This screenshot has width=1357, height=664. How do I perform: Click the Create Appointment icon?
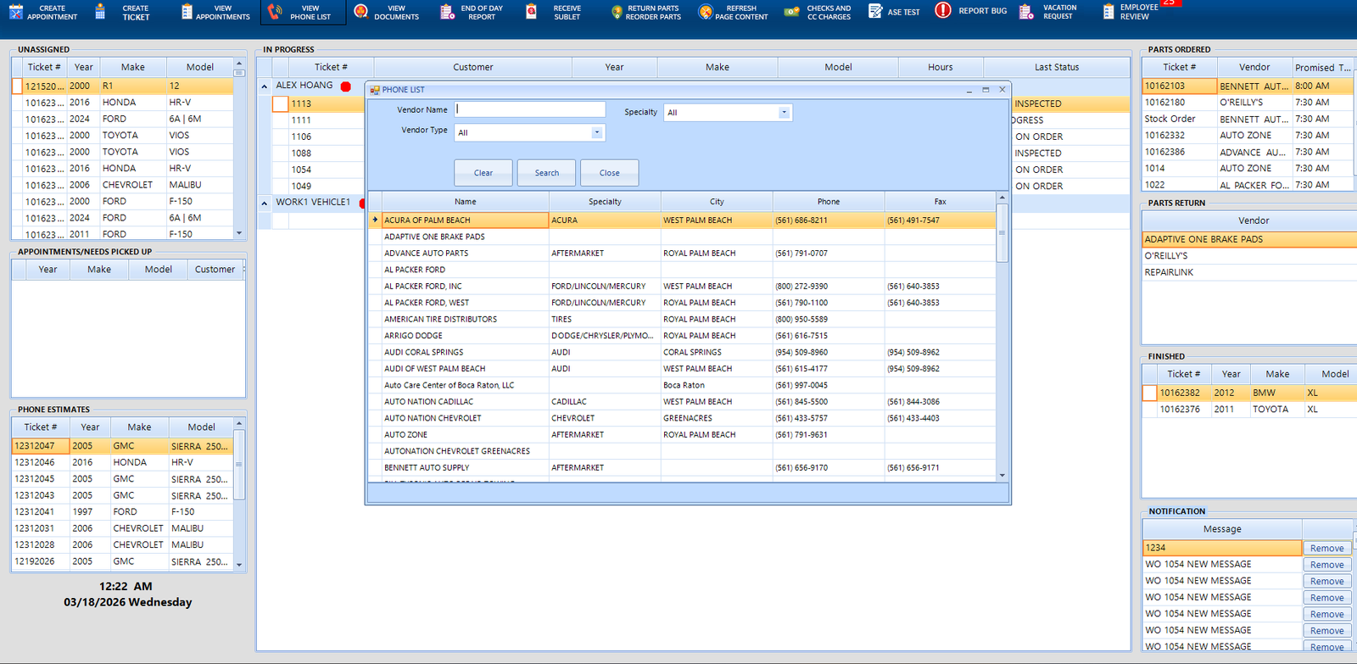point(15,12)
